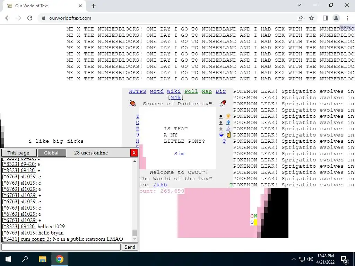Open the Windows Start menu

(8, 259)
